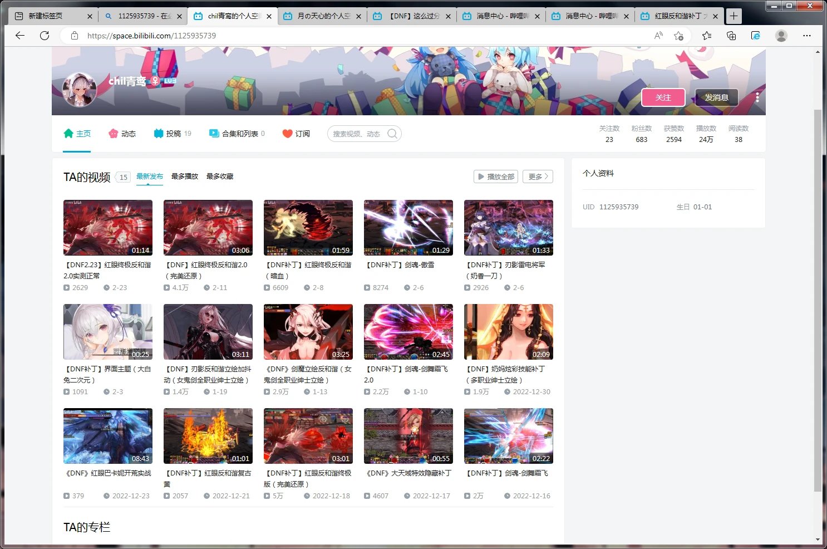The image size is (827, 549).
Task: View site info via the lock icon
Action: tap(74, 36)
